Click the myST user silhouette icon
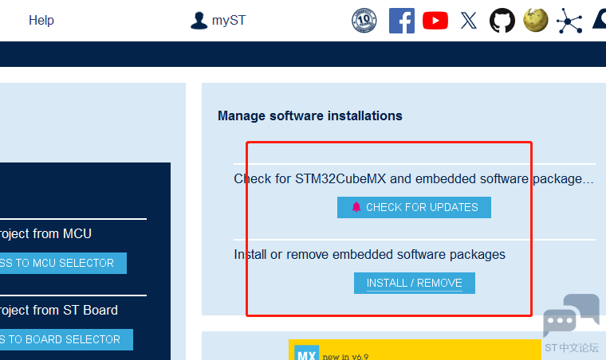 coord(199,21)
